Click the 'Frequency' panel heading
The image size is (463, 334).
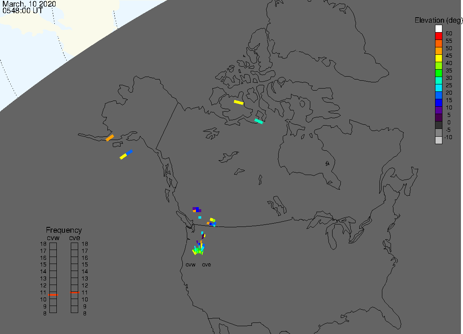(64, 230)
